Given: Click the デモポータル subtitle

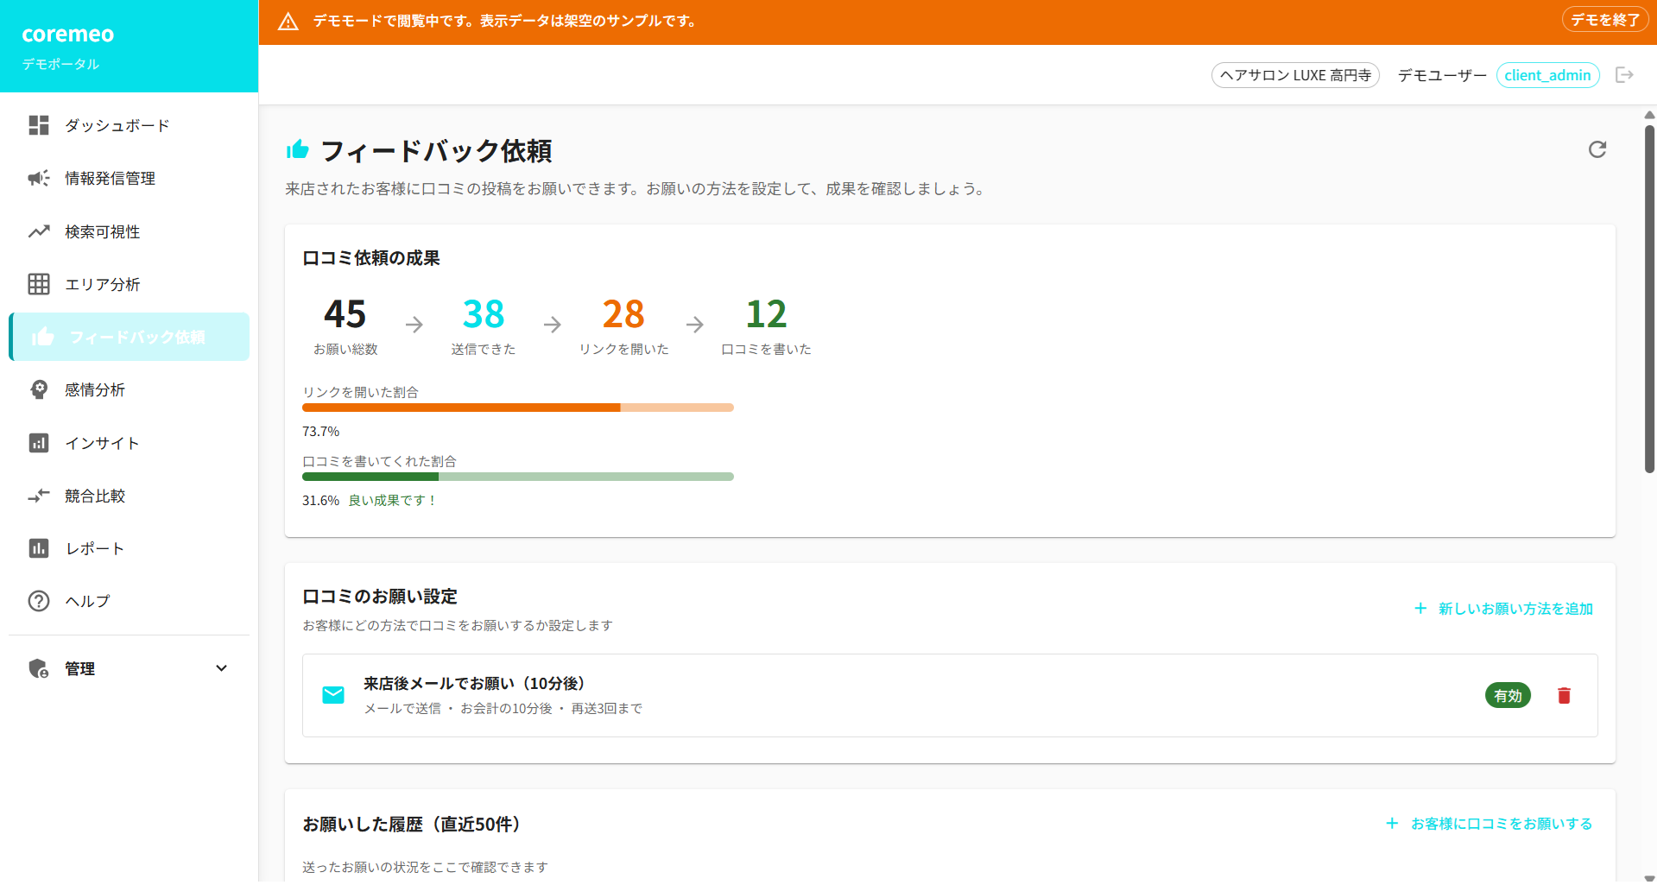Looking at the screenshot, I should click(x=60, y=64).
